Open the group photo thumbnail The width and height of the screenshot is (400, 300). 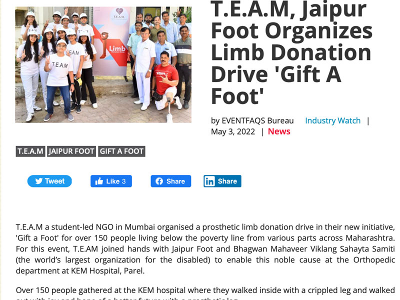click(x=103, y=65)
